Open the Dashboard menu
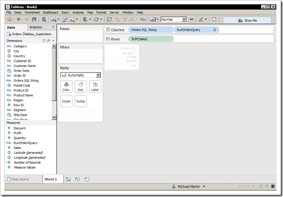The width and height of the screenshot is (283, 197). [x=51, y=13]
